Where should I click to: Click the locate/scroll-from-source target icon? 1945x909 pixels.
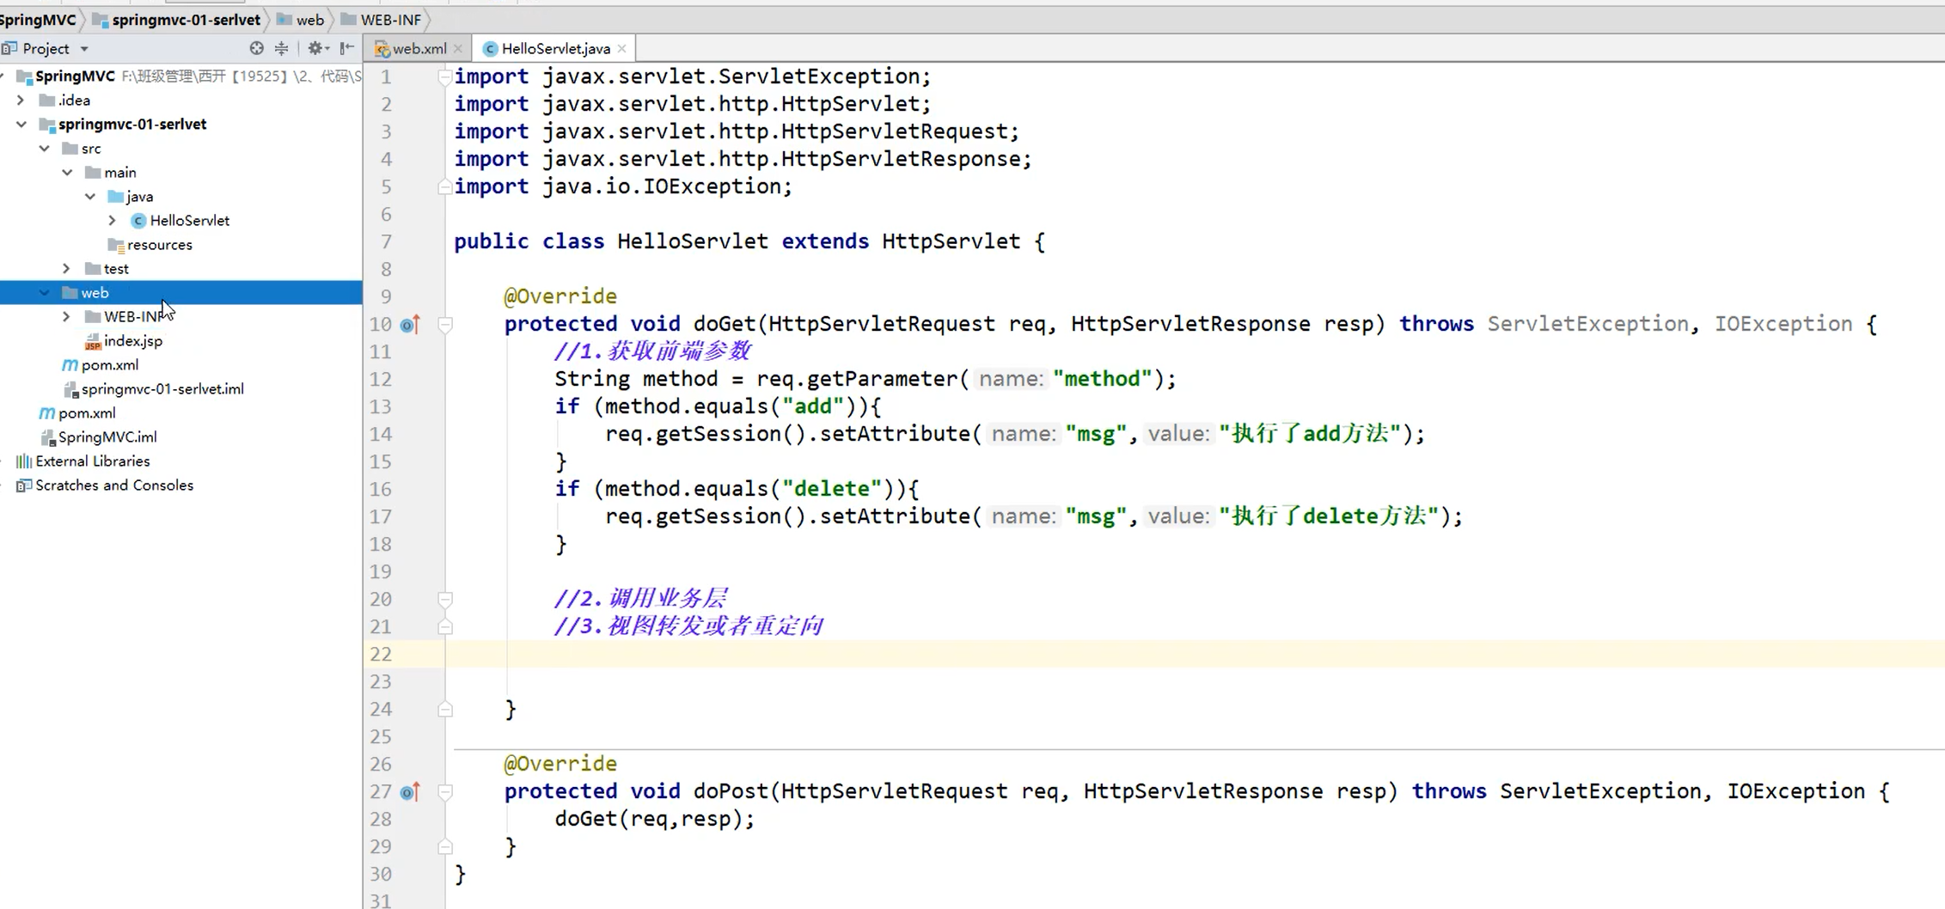(x=256, y=48)
